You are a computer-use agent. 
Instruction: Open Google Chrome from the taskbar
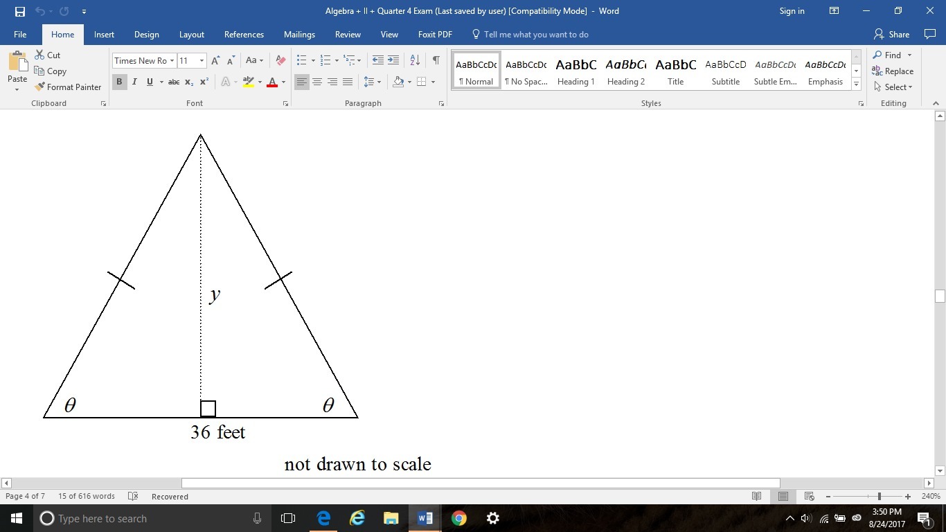point(458,518)
